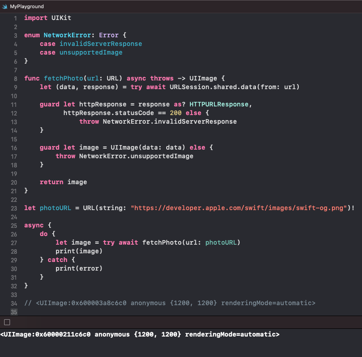
Task: Click the return image statement
Action: (63, 182)
